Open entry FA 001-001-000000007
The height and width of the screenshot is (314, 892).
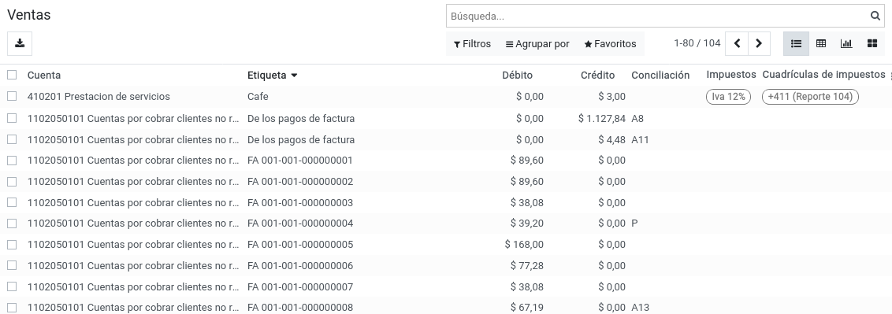coord(299,286)
